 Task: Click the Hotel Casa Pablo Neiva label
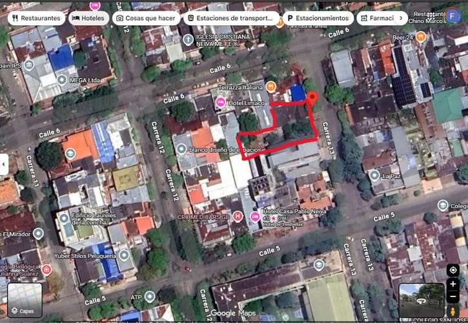point(294,211)
